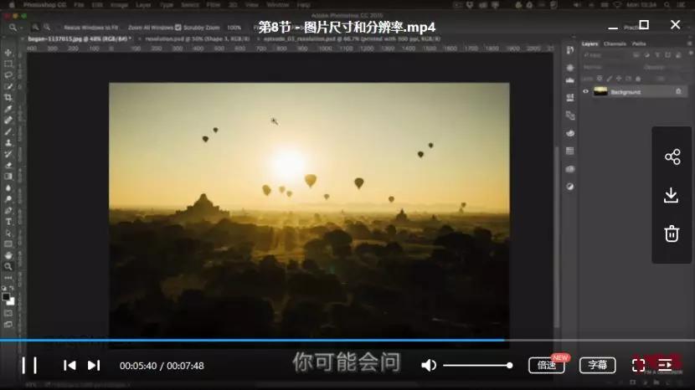Screen dimensions: 695x390
Task: Delete the video with trash icon
Action: (x=672, y=233)
